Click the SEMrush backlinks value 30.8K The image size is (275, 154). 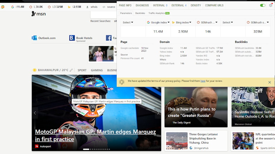point(259,48)
